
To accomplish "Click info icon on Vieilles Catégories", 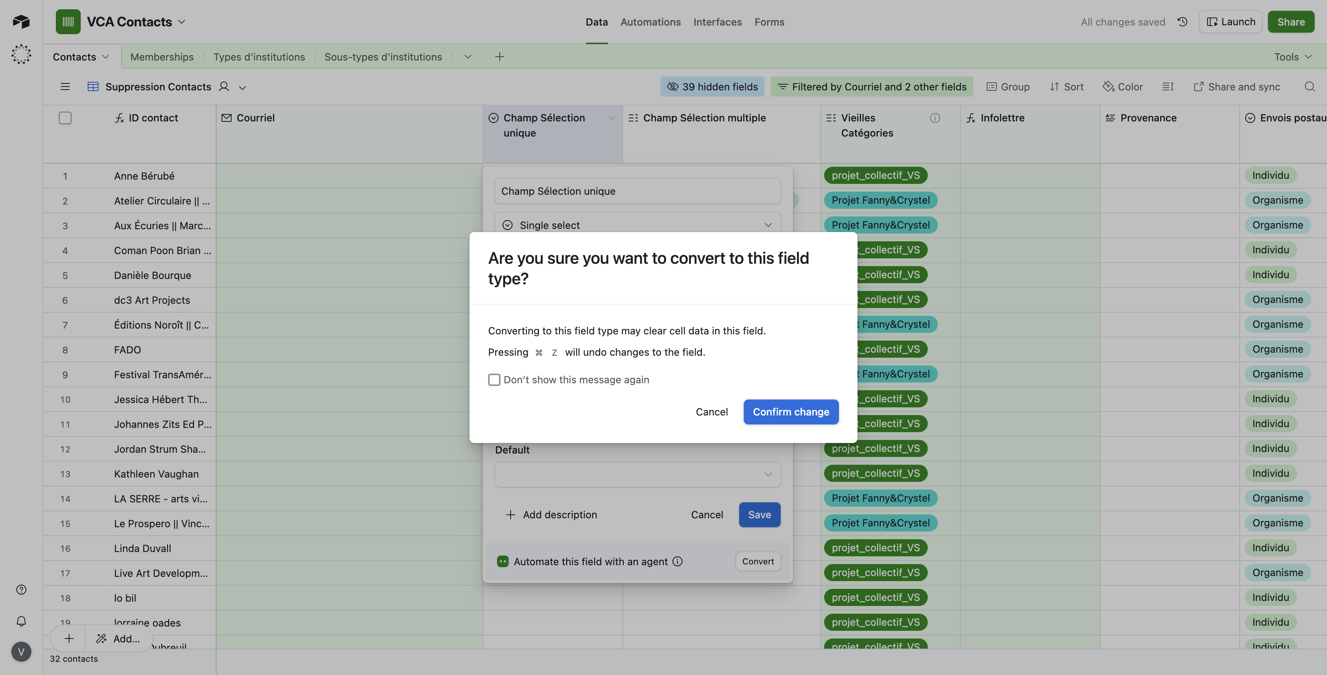I will point(934,118).
